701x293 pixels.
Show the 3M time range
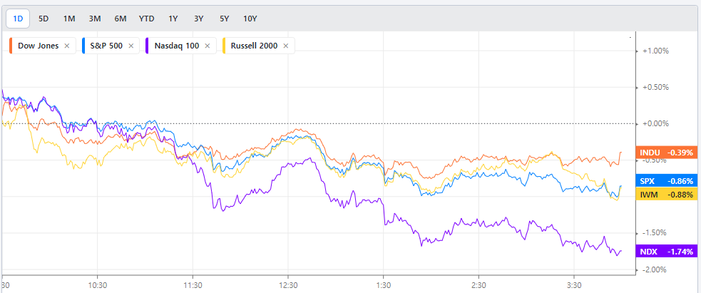[x=95, y=18]
